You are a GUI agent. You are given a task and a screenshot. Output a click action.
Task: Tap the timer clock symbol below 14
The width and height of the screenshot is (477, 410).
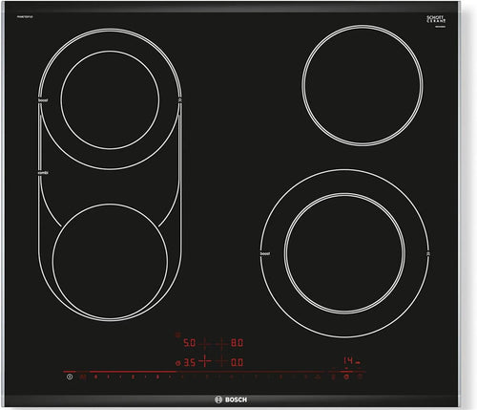346,377
